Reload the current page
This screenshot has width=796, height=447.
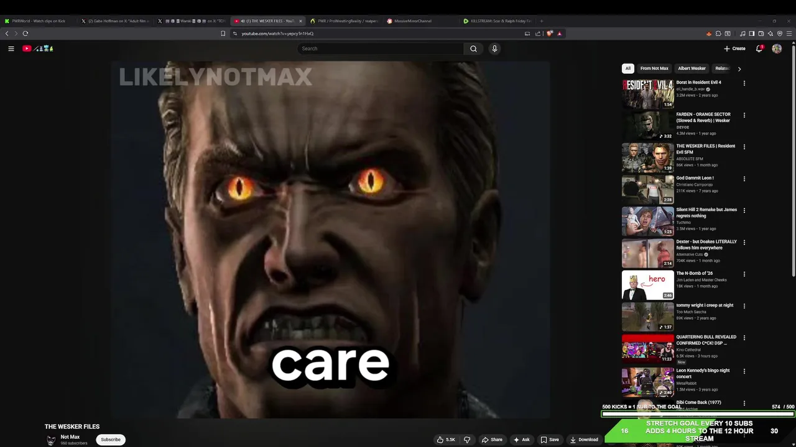(25, 34)
